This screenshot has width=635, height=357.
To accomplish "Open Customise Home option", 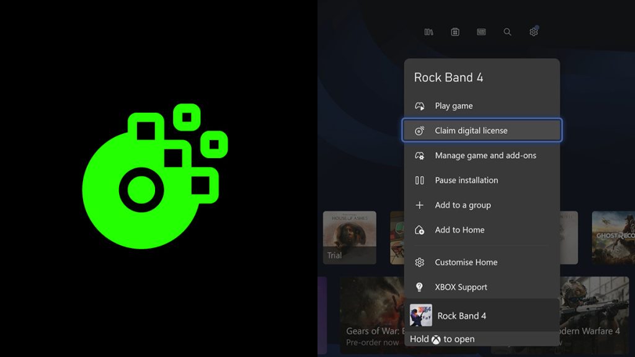I will coord(482,262).
